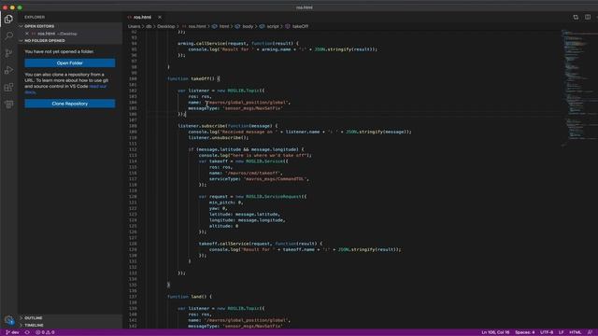Click the Split Editor icon
Screen dimensions: 598x336
click(x=588, y=17)
